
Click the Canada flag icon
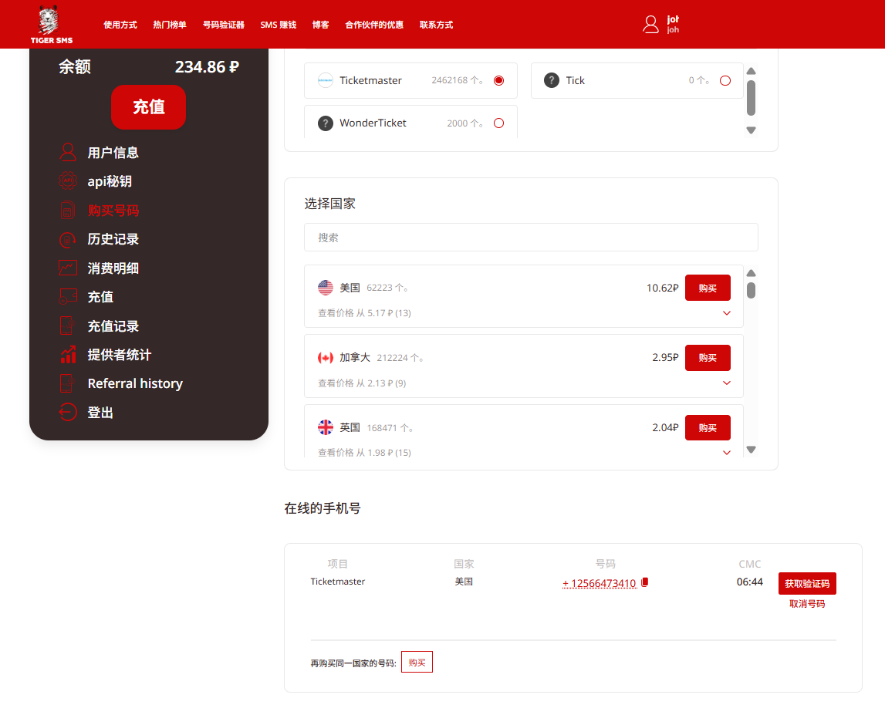[x=326, y=358]
